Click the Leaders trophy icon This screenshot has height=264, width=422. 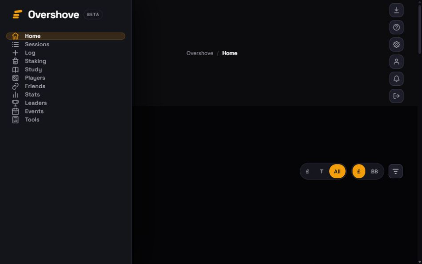click(x=15, y=103)
